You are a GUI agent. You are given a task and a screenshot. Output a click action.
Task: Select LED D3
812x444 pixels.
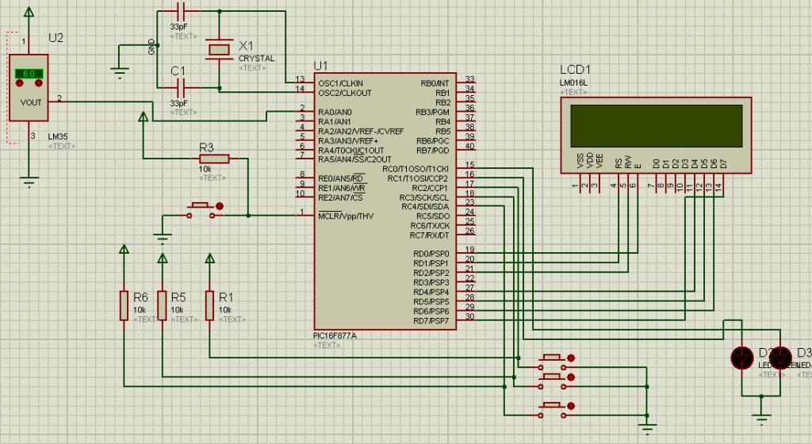coord(780,358)
